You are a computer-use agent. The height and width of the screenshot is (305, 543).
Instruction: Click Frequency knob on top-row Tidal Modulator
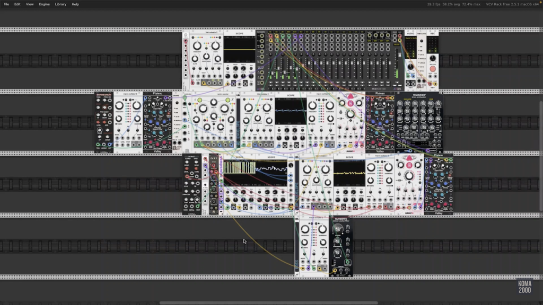point(197,46)
